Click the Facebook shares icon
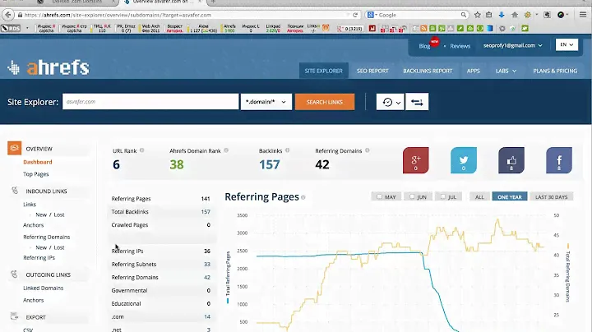Screen dimensions: 592x332 559,160
